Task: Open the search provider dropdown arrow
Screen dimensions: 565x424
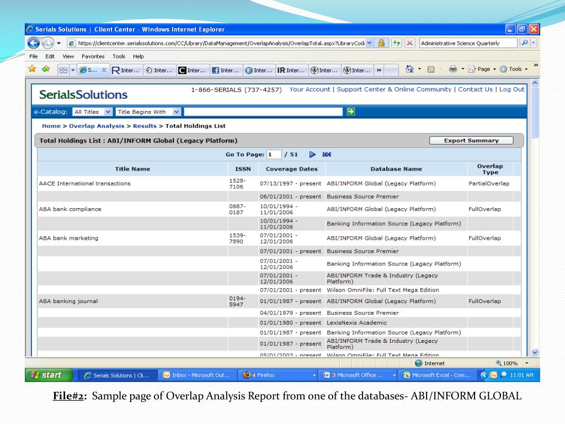Action: pos(534,43)
